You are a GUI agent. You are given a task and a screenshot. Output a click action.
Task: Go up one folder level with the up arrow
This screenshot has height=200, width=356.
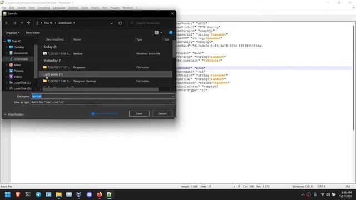point(28,23)
